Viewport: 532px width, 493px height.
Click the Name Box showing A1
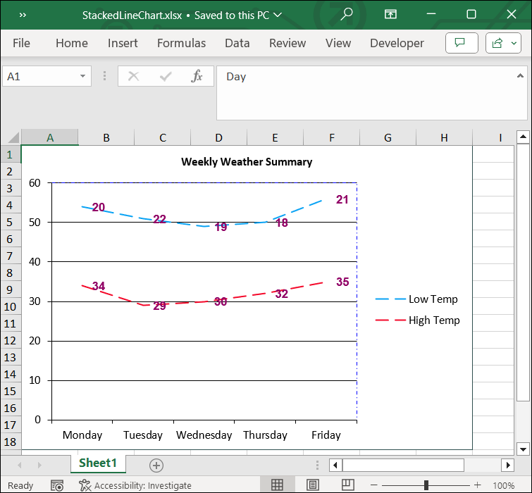[47, 76]
